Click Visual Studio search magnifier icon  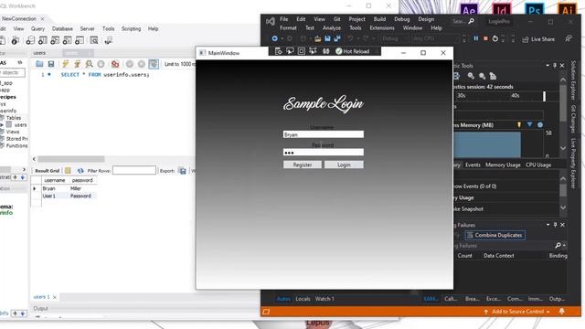coord(472,21)
